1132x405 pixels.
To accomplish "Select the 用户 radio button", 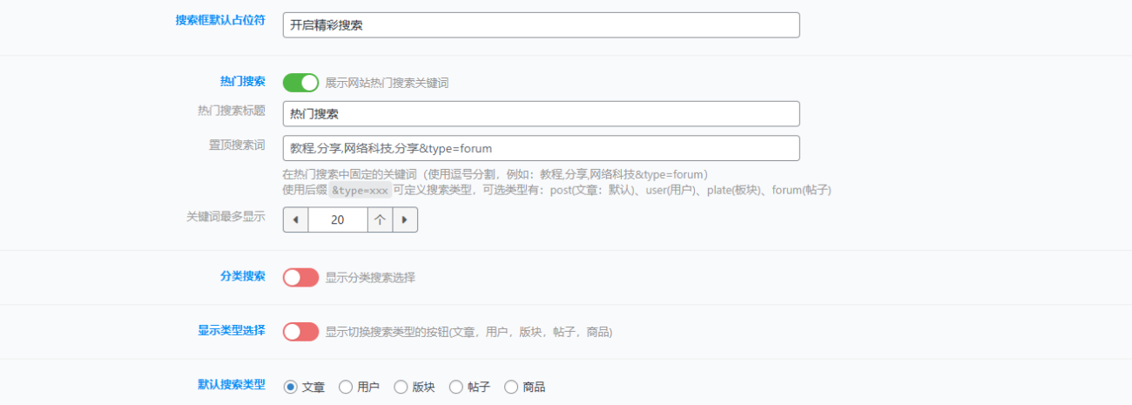I will click(x=346, y=387).
